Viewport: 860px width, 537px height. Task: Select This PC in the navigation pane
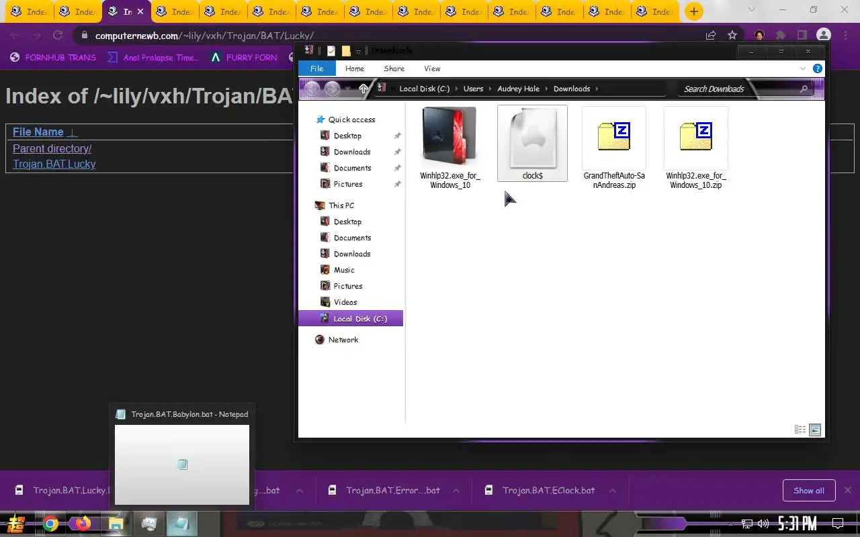point(341,205)
